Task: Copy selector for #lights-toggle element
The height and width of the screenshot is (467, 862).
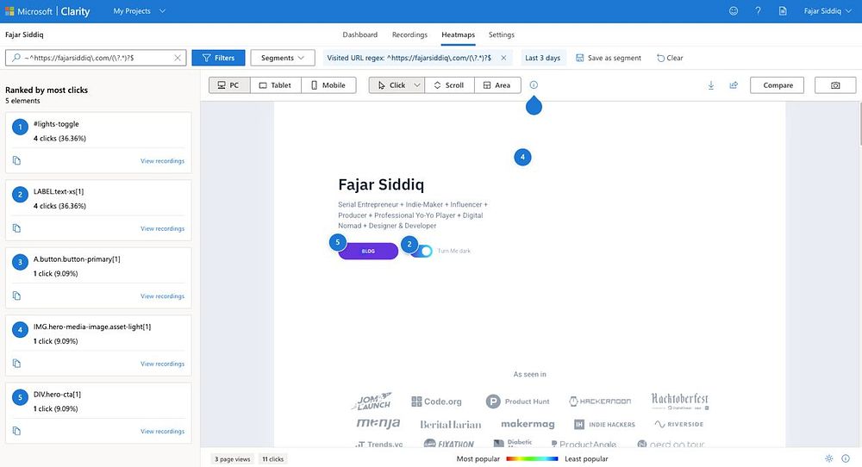Action: click(x=16, y=160)
